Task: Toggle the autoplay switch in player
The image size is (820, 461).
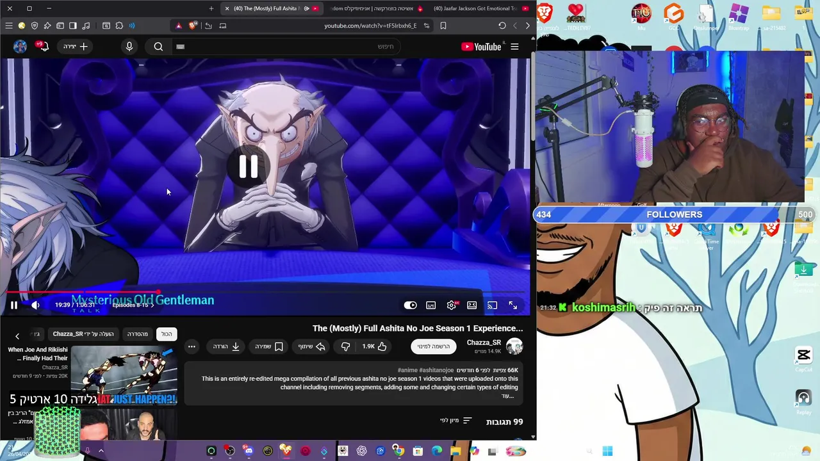Action: tap(410, 305)
